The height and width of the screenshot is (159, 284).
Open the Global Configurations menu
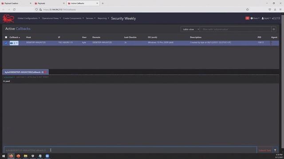(28, 18)
